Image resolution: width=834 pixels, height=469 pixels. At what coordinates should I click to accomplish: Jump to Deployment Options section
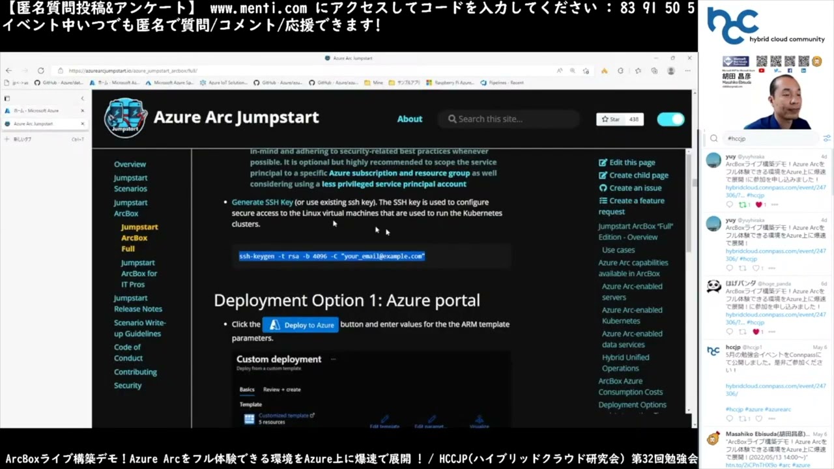click(x=633, y=405)
